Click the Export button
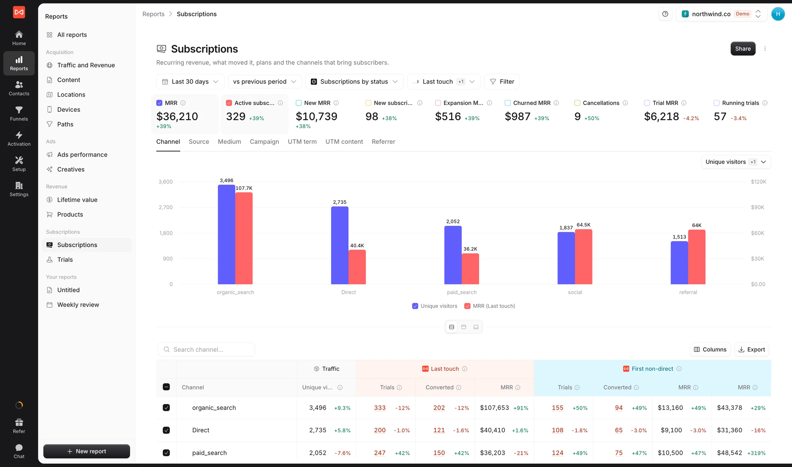This screenshot has height=467, width=792. pyautogui.click(x=752, y=350)
